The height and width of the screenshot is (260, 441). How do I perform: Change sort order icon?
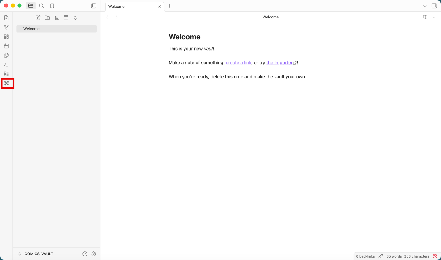[57, 18]
